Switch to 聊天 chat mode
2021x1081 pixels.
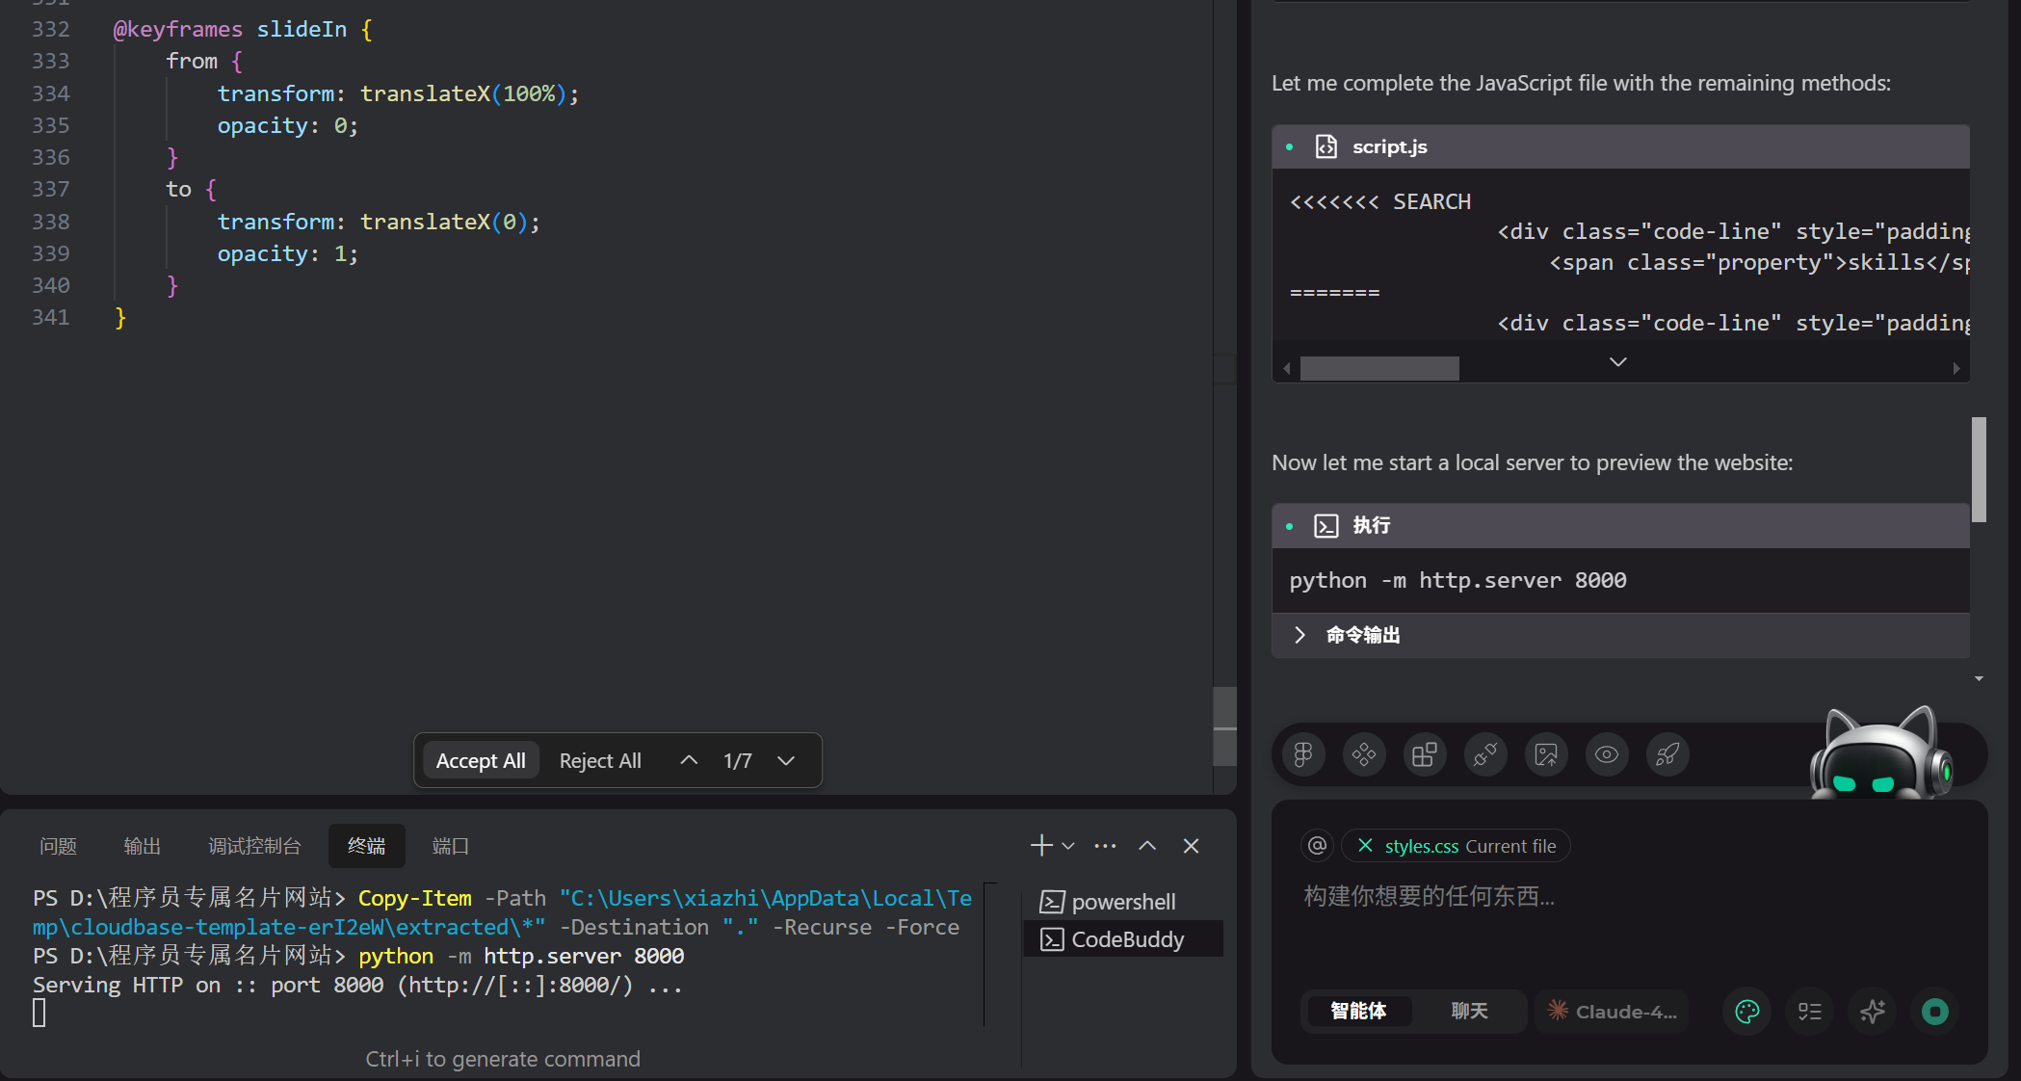tap(1469, 1012)
